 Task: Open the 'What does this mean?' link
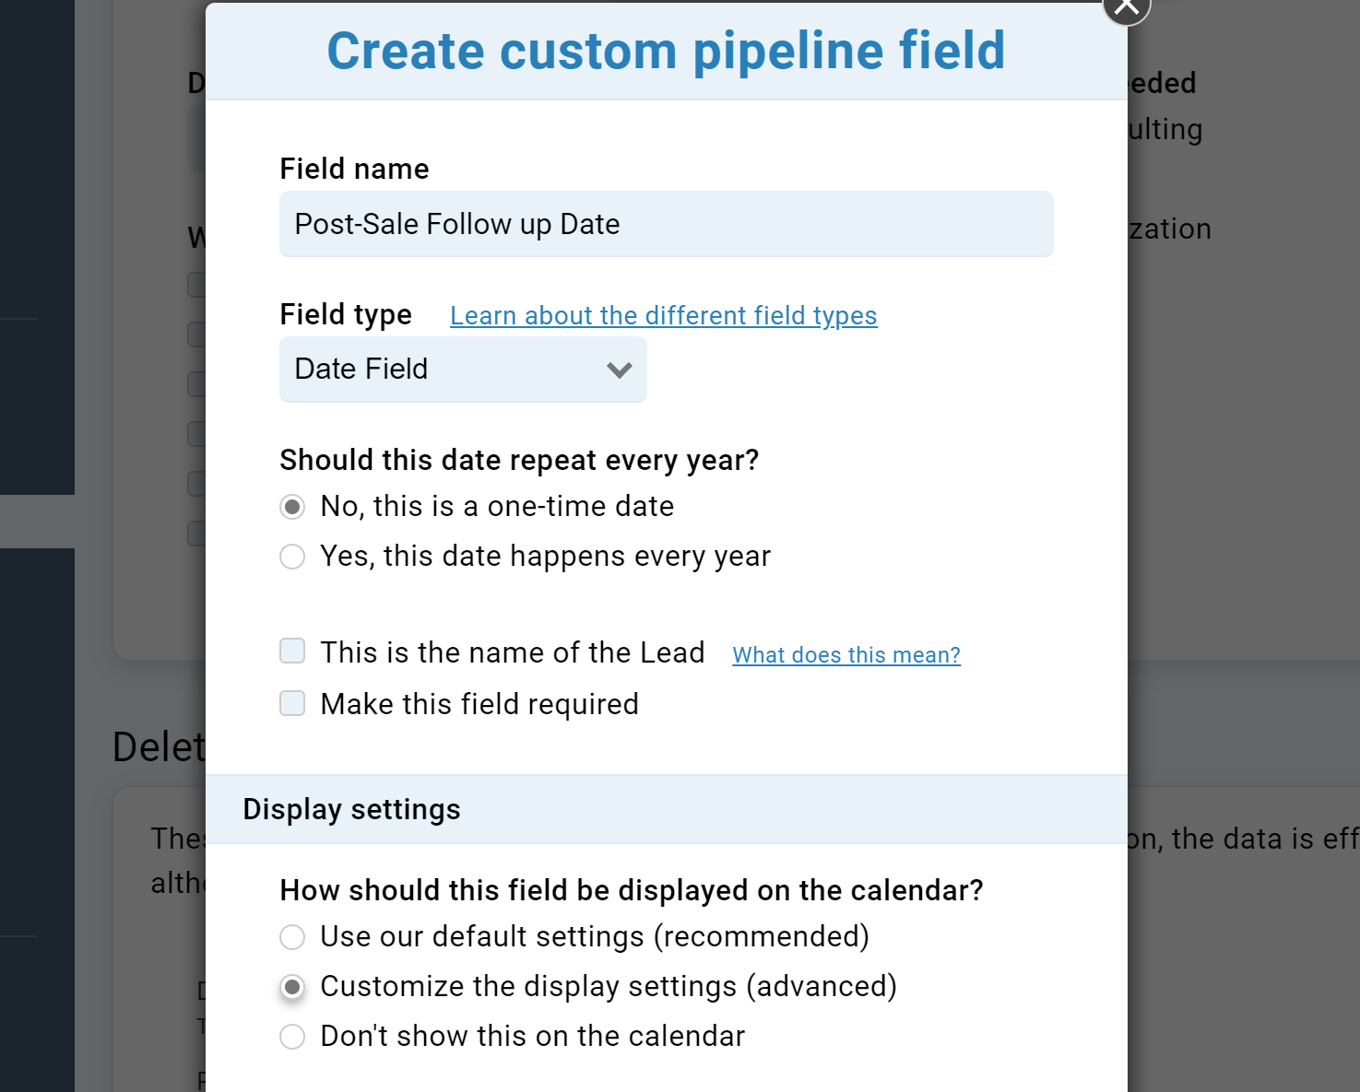[846, 655]
